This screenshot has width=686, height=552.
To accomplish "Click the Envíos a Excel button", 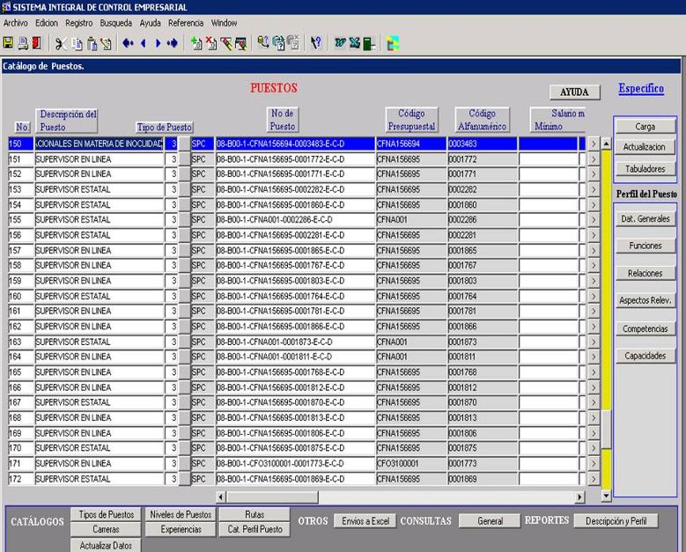I will click(x=365, y=521).
